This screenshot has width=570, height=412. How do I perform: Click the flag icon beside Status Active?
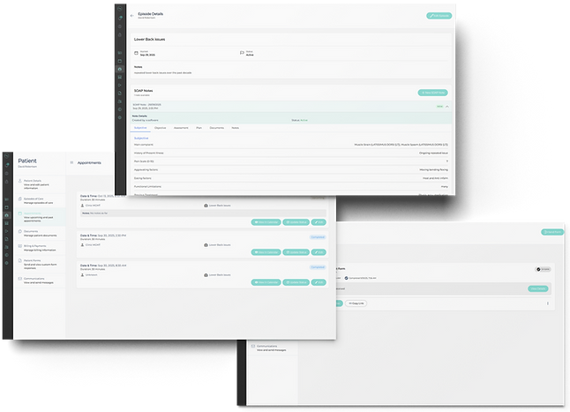click(242, 53)
